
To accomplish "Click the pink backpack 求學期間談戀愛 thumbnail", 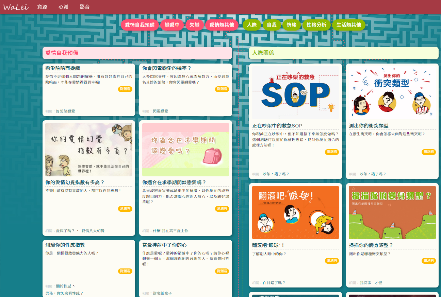I will point(185,150).
